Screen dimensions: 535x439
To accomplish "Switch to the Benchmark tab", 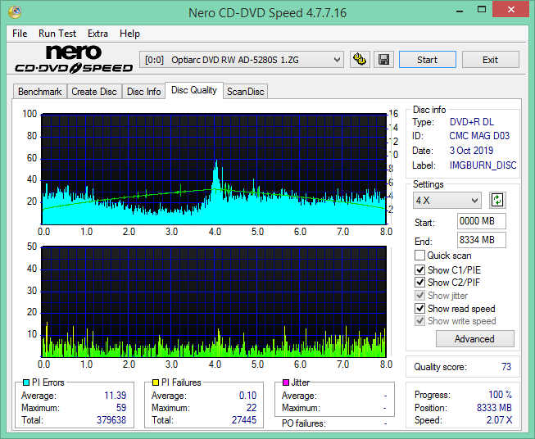I will [x=40, y=92].
